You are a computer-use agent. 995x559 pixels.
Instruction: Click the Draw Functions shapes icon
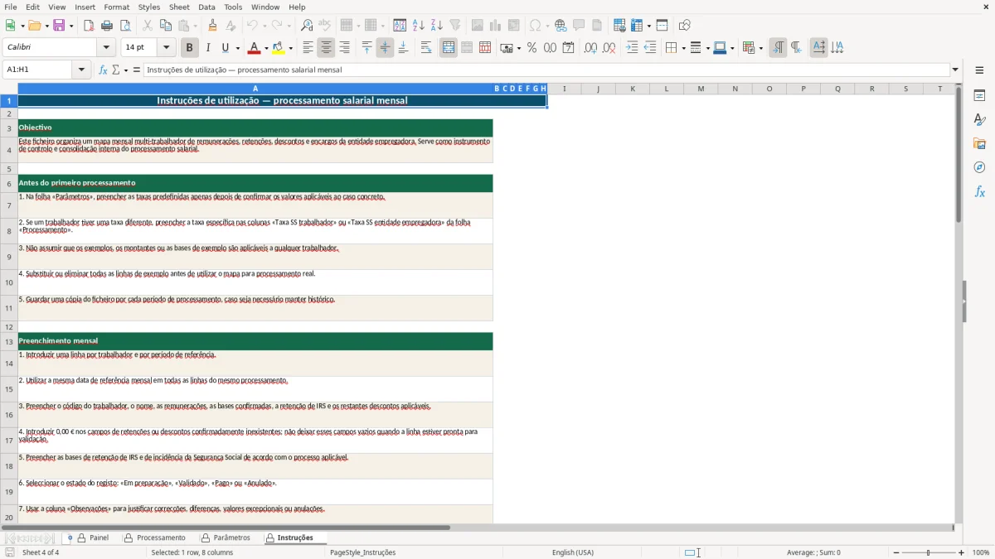click(x=685, y=26)
